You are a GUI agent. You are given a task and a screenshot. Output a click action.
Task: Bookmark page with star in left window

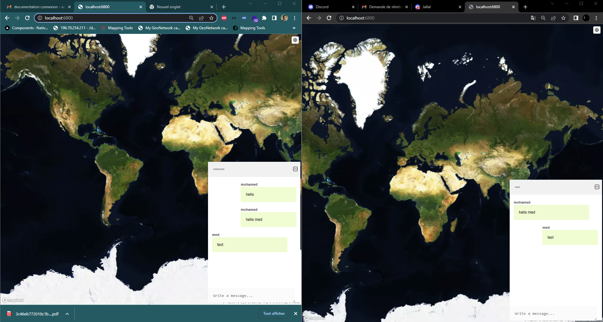coord(211,18)
